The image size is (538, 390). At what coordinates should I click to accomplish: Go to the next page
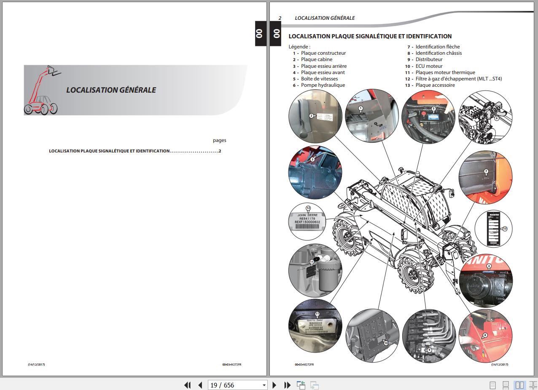tap(274, 385)
